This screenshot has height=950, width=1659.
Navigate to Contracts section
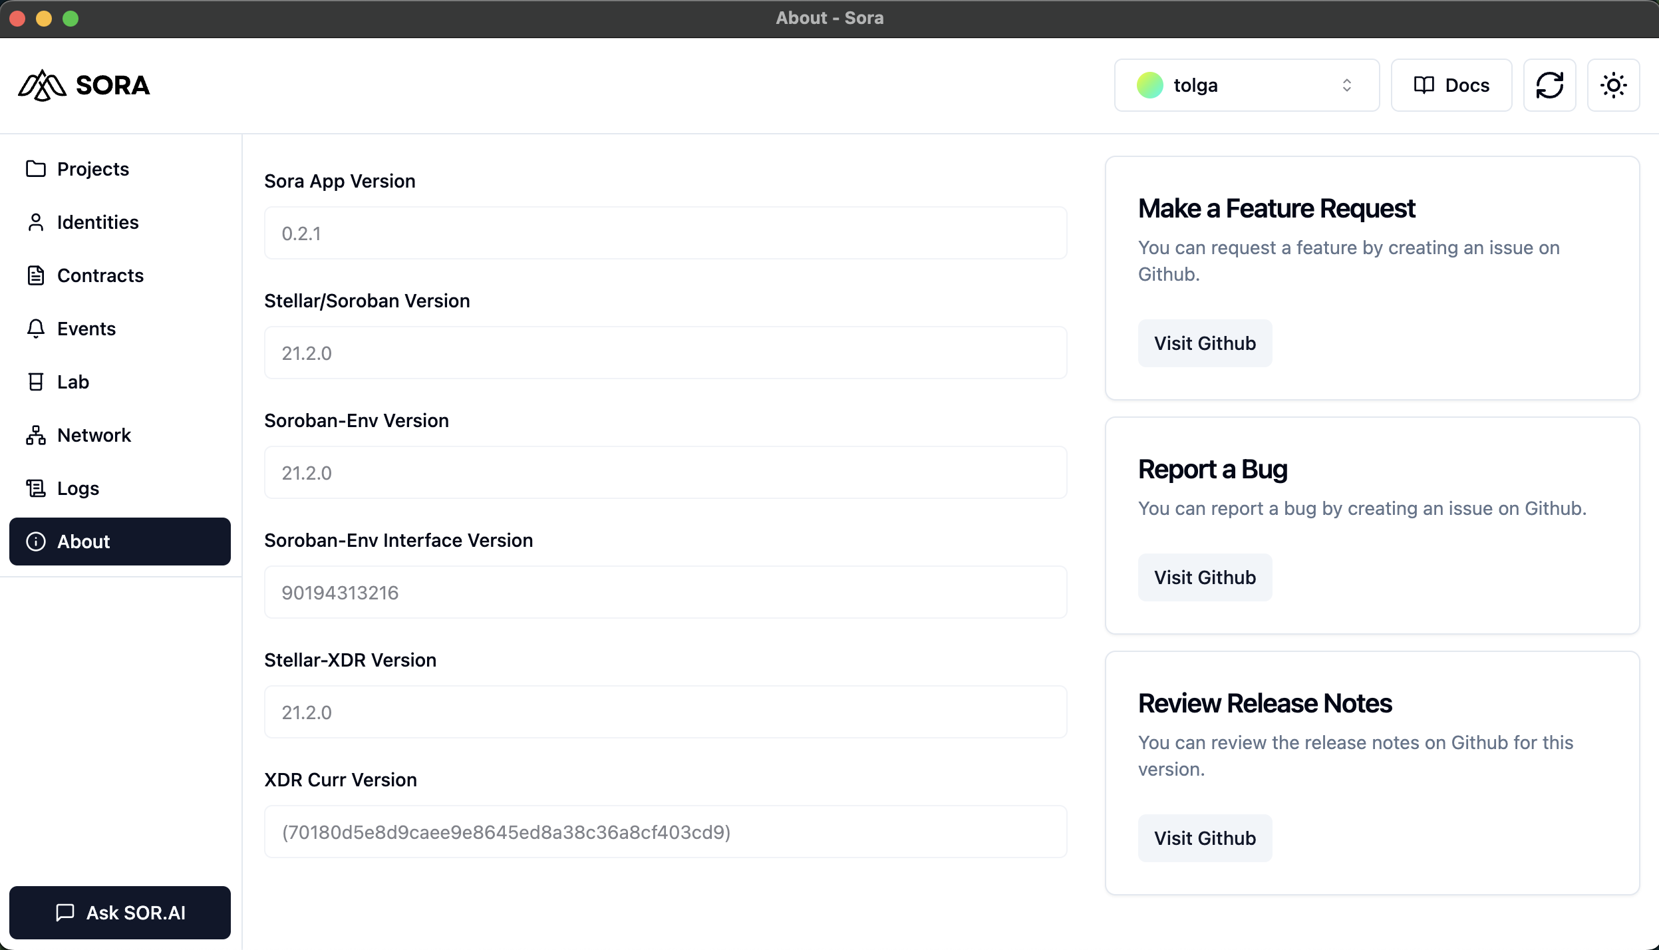point(120,275)
